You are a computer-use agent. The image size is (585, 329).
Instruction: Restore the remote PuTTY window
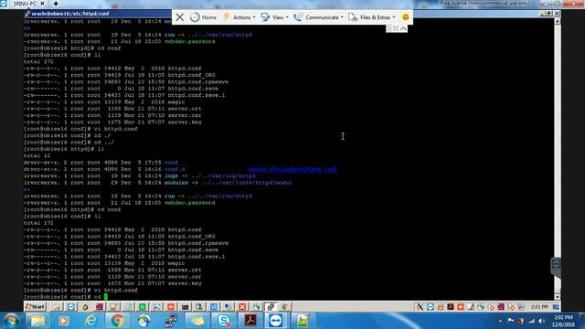549,14
